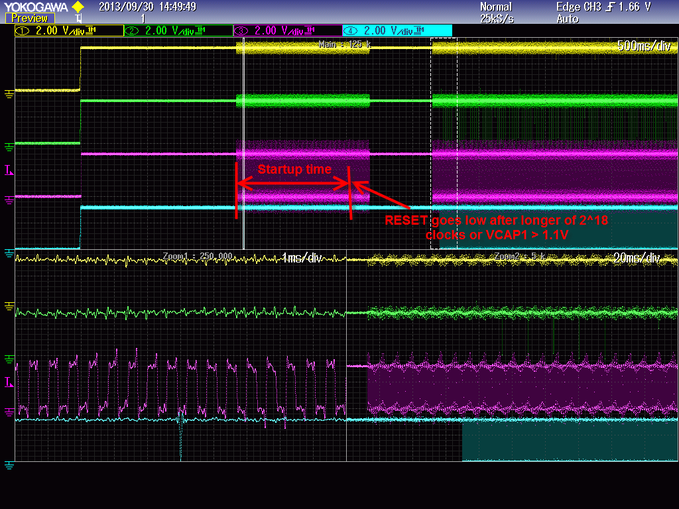
Task: Click the Normal acquisition mode text
Action: (x=496, y=7)
